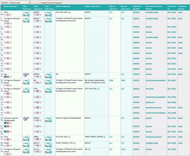Click the greyed Export button

(35, 3)
